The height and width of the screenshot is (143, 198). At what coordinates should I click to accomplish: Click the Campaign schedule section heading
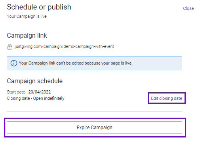35,81
